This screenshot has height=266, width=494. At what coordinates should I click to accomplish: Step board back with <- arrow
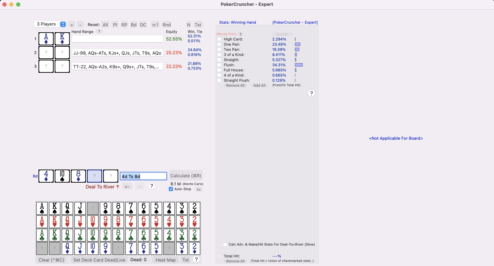click(127, 186)
